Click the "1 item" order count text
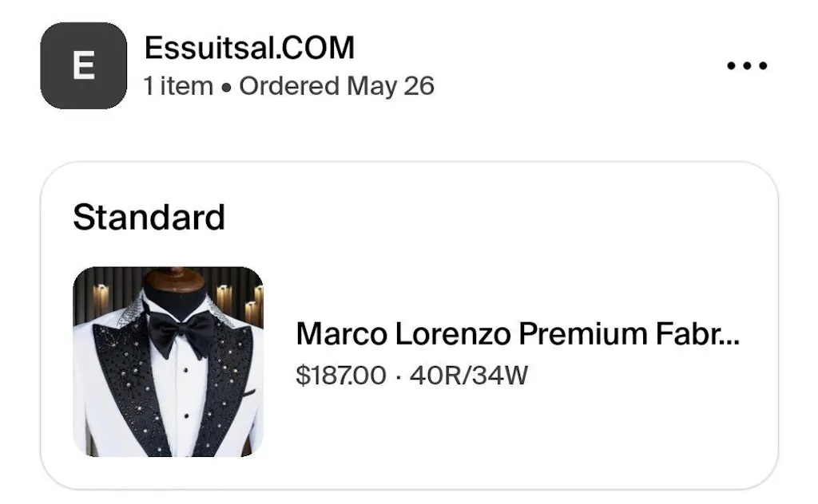 point(178,86)
